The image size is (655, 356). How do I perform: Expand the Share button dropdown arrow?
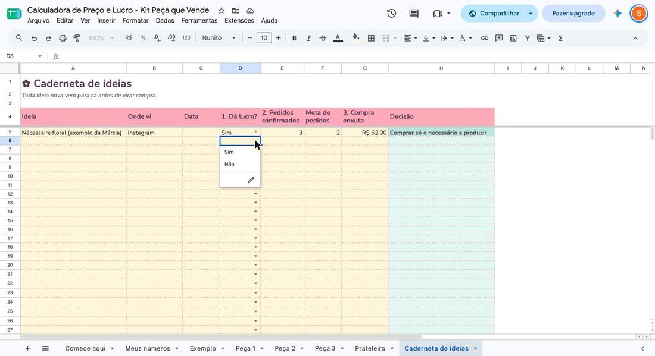click(x=531, y=13)
